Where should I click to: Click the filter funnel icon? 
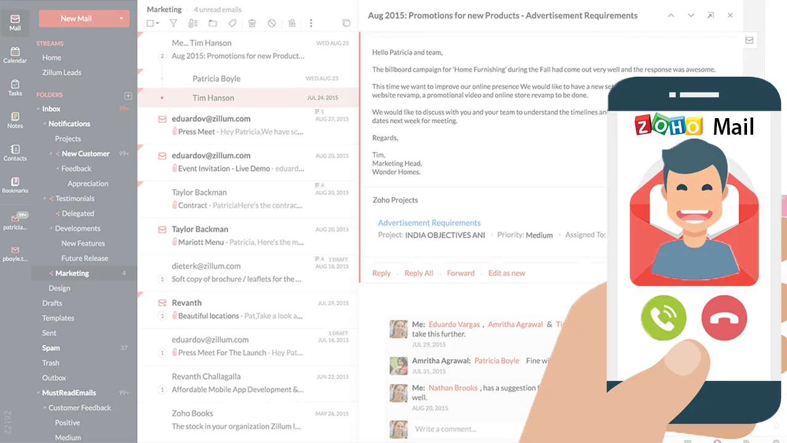[x=173, y=23]
